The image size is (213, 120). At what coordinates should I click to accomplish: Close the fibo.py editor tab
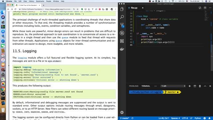[143, 8]
